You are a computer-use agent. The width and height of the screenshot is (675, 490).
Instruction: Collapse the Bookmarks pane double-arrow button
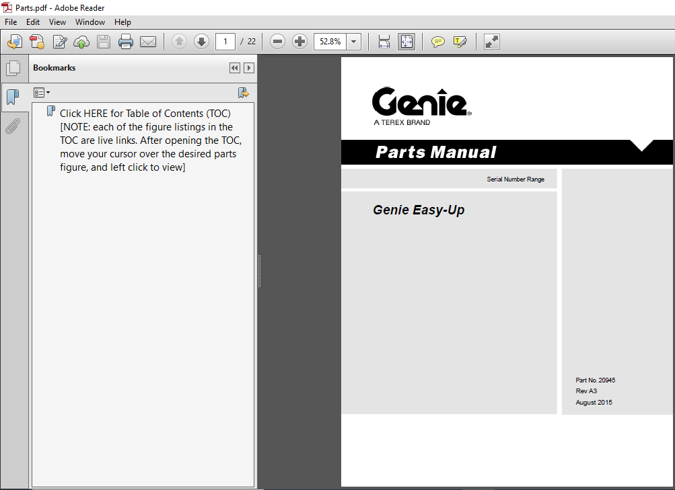tap(235, 68)
